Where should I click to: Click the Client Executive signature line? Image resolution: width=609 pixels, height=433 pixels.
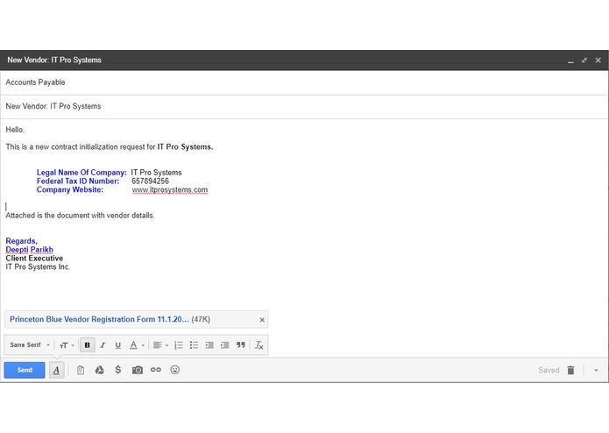click(x=34, y=259)
